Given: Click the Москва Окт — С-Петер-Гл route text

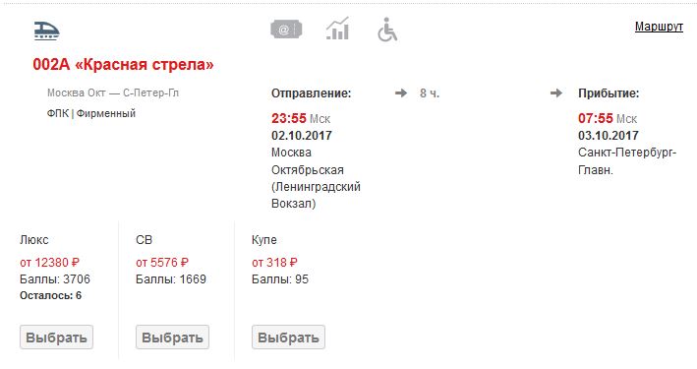Looking at the screenshot, I should [x=113, y=93].
